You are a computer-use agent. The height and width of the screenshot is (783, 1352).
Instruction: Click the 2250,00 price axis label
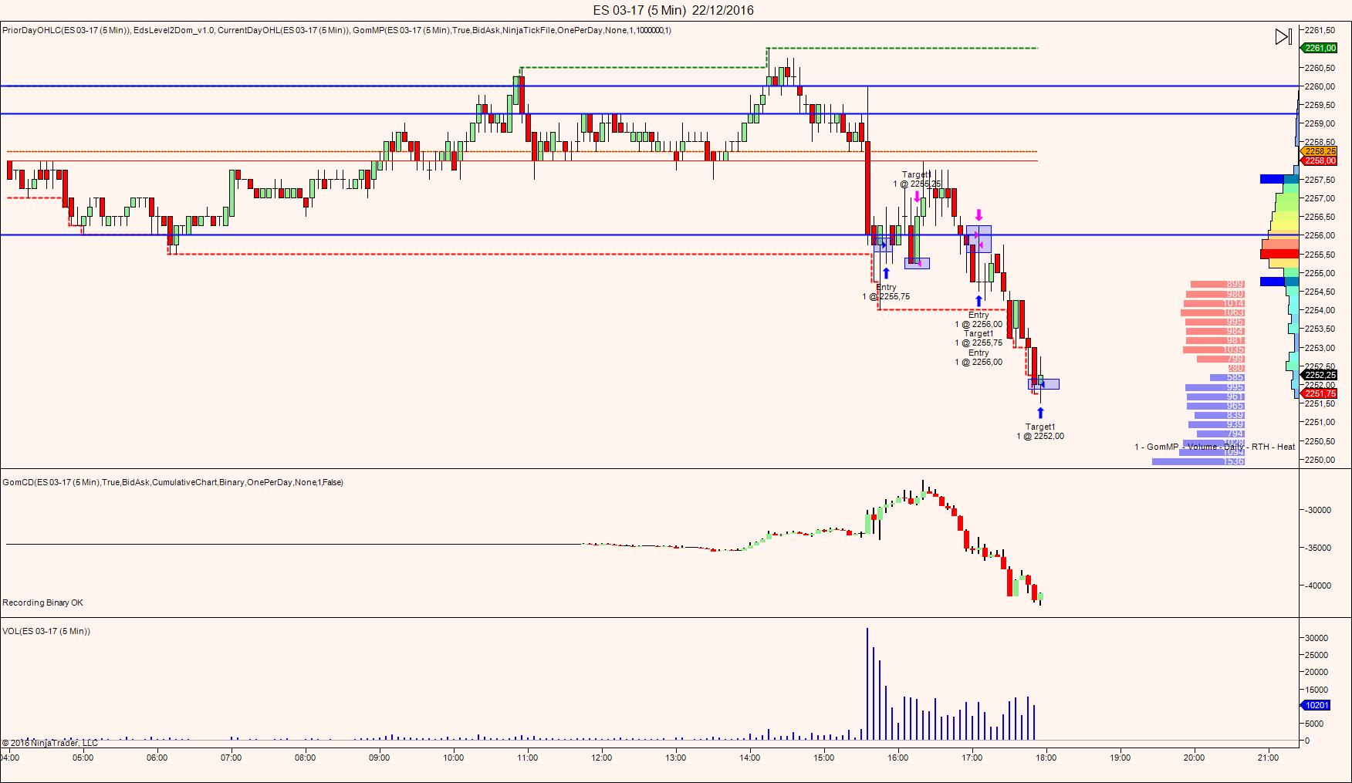(x=1320, y=460)
